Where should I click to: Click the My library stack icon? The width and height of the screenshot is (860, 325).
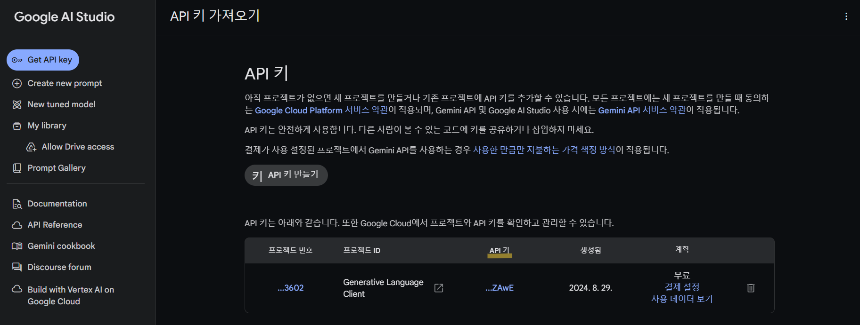[17, 126]
